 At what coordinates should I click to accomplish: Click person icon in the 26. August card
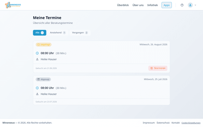coord(37,59)
